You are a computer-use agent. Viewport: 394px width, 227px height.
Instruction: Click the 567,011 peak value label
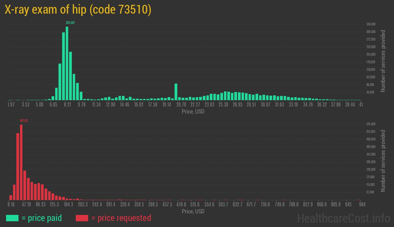[24, 121]
